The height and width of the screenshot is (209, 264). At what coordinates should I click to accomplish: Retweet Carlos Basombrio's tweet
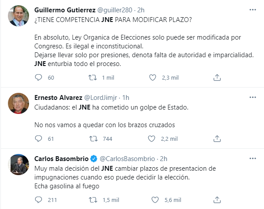point(93,200)
